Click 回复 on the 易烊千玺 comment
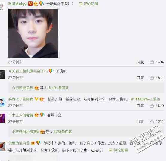 click(x=140, y=122)
